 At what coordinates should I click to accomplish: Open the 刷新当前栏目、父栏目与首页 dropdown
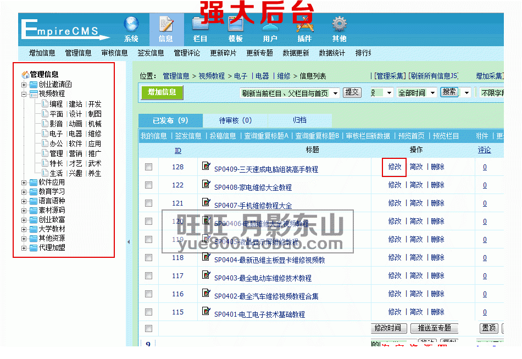click(x=290, y=93)
